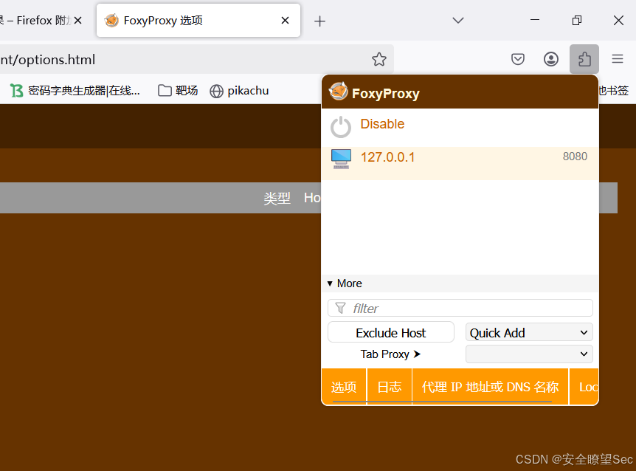
Task: Open the 靶场 bookmark folder
Action: (x=178, y=91)
